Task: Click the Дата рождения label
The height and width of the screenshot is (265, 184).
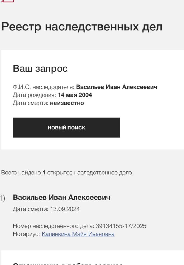Action: point(35,95)
